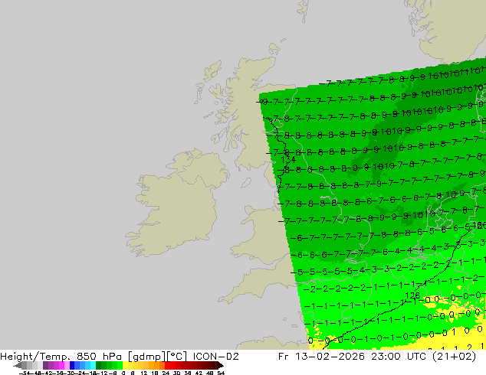Click the left grey arrow of color scale

17,365
